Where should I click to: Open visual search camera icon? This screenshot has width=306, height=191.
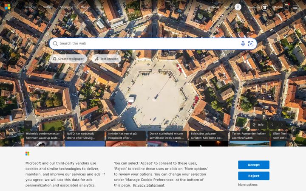pyautogui.click(x=251, y=43)
